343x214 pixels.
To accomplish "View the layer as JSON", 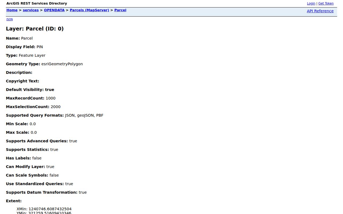I will tap(9, 19).
